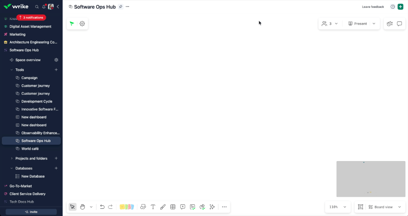
Task: Select the arrow pointer tool
Action: (x=72, y=207)
